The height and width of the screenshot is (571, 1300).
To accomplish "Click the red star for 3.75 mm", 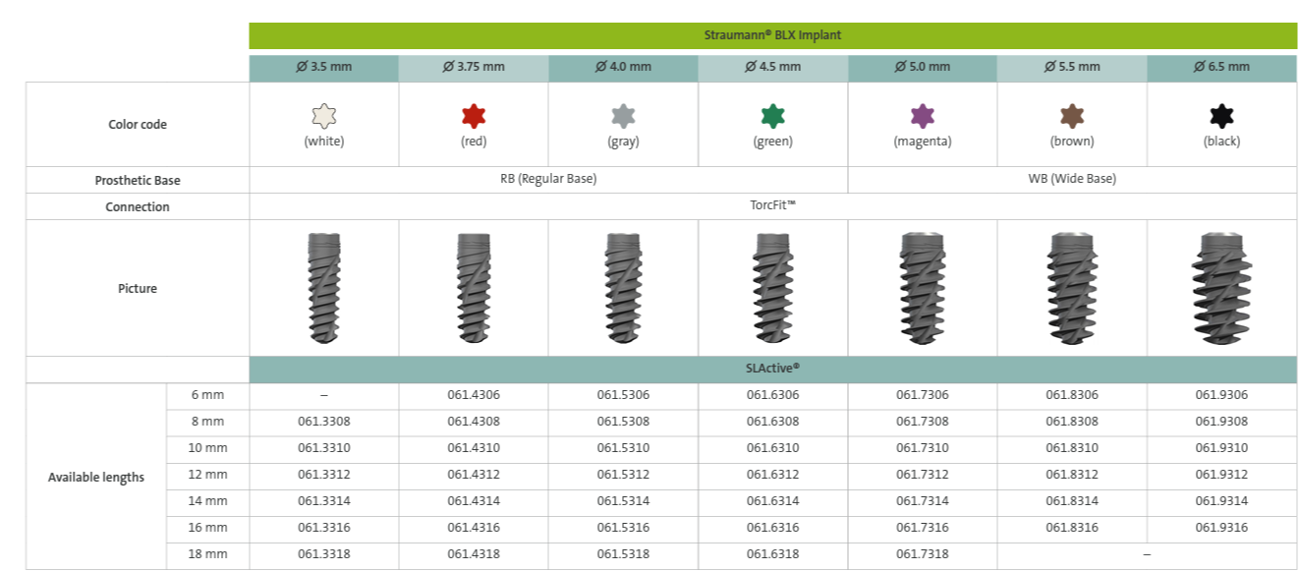I will tap(475, 114).
